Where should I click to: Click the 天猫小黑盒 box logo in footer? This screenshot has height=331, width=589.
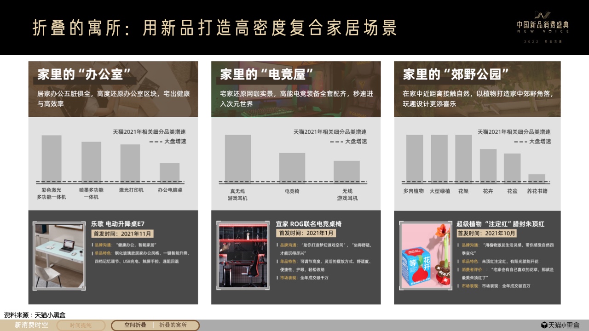(560, 325)
